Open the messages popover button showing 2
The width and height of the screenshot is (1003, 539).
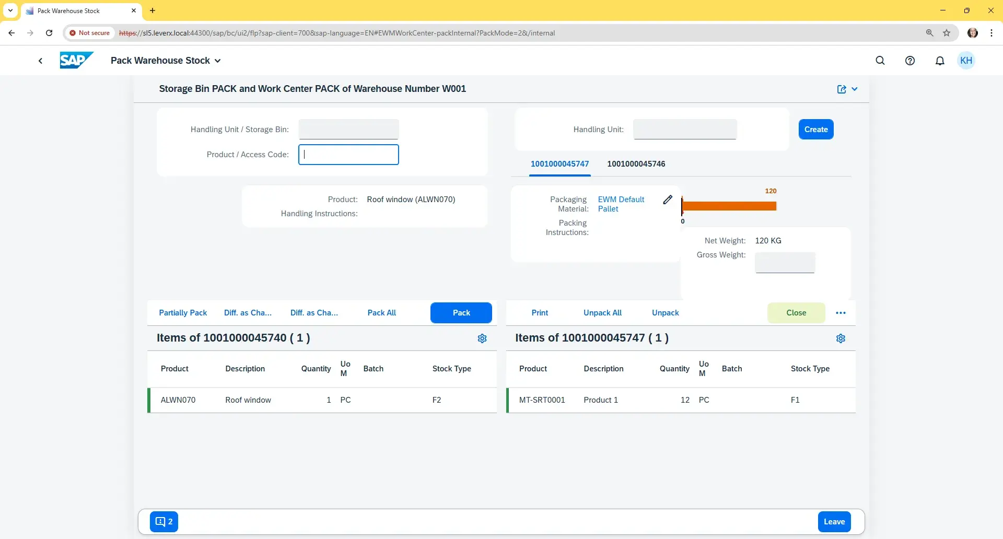(x=164, y=522)
